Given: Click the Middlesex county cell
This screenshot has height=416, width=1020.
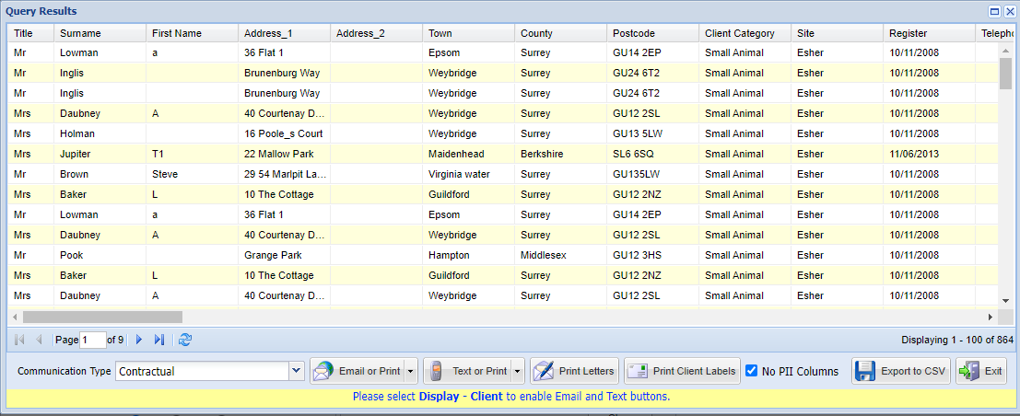Looking at the screenshot, I should coord(561,255).
